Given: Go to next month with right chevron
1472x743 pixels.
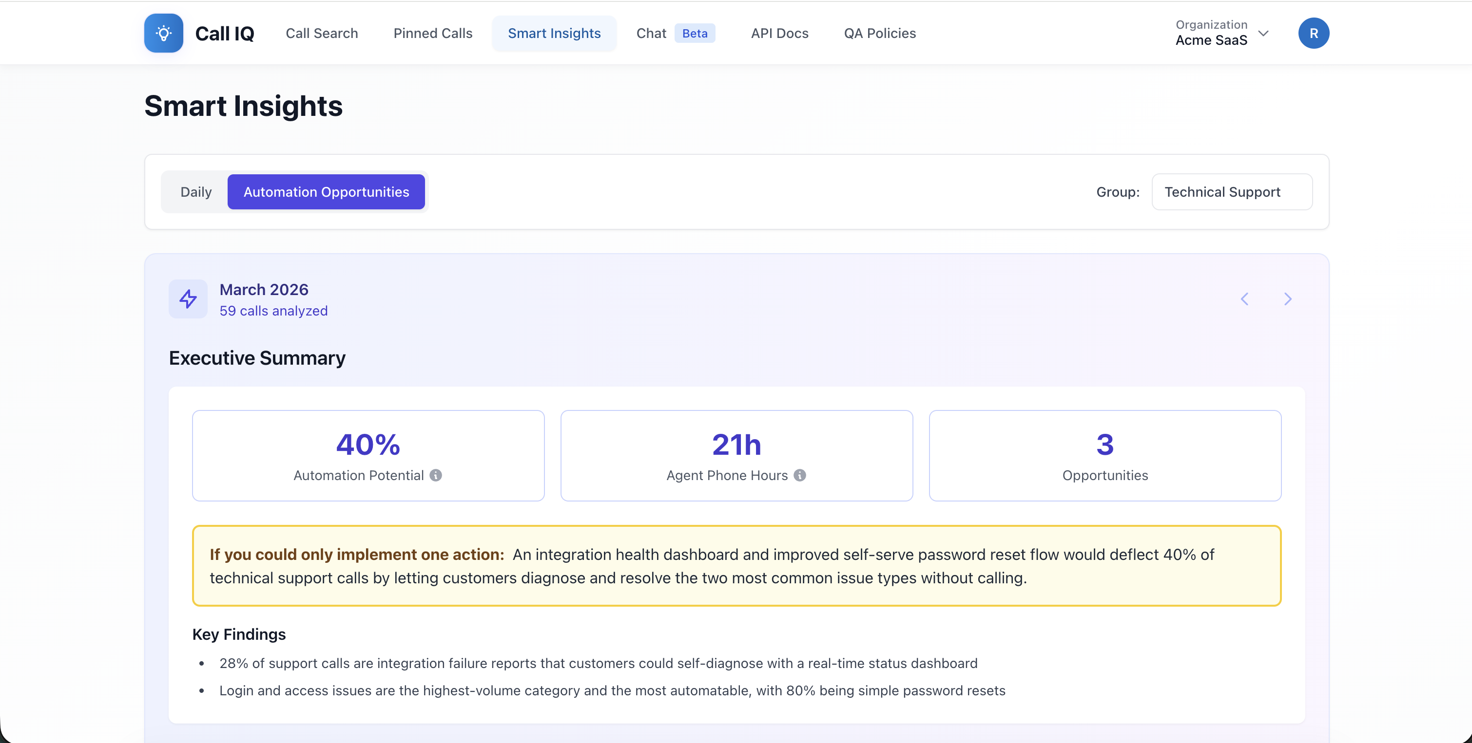Looking at the screenshot, I should coord(1287,298).
